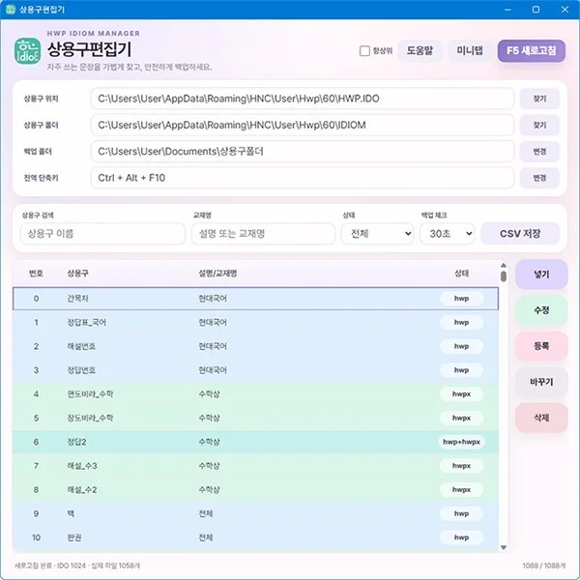Viewport: 580px width, 580px height.
Task: Click the hwp+hwpx status badge
Action: point(461,442)
